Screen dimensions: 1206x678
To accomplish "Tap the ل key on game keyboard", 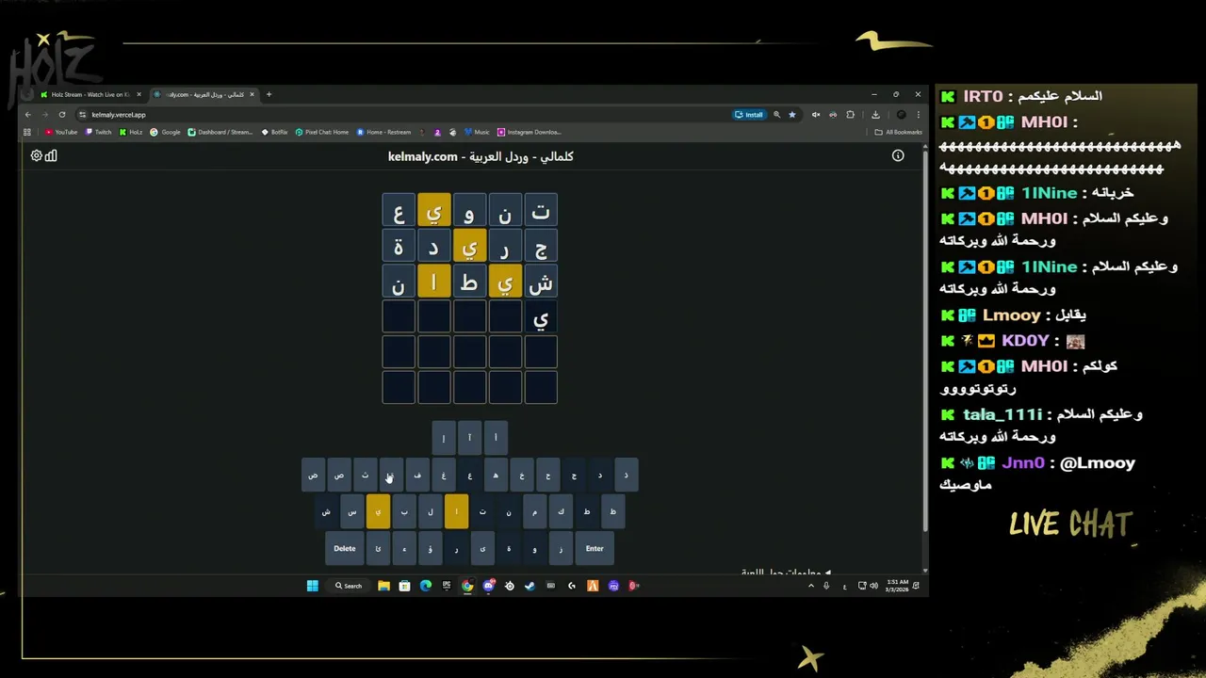I will click(x=431, y=511).
